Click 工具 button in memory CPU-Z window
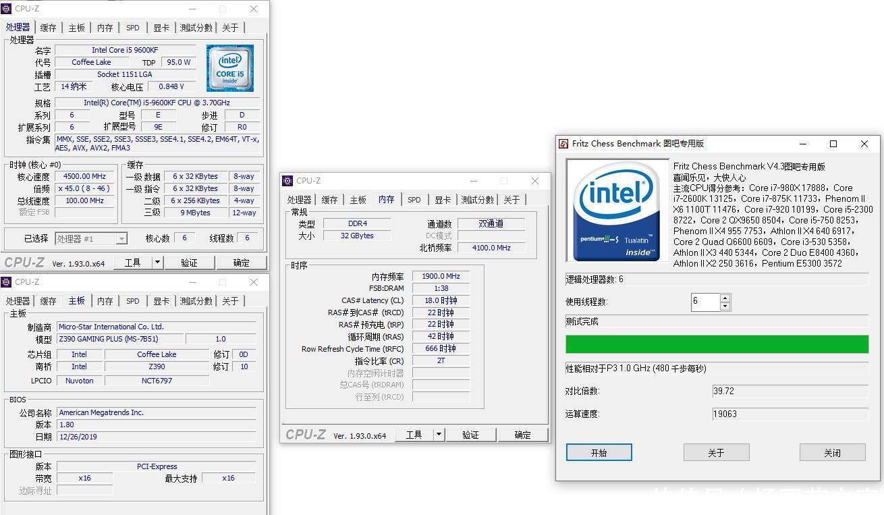The width and height of the screenshot is (884, 515). tap(414, 435)
